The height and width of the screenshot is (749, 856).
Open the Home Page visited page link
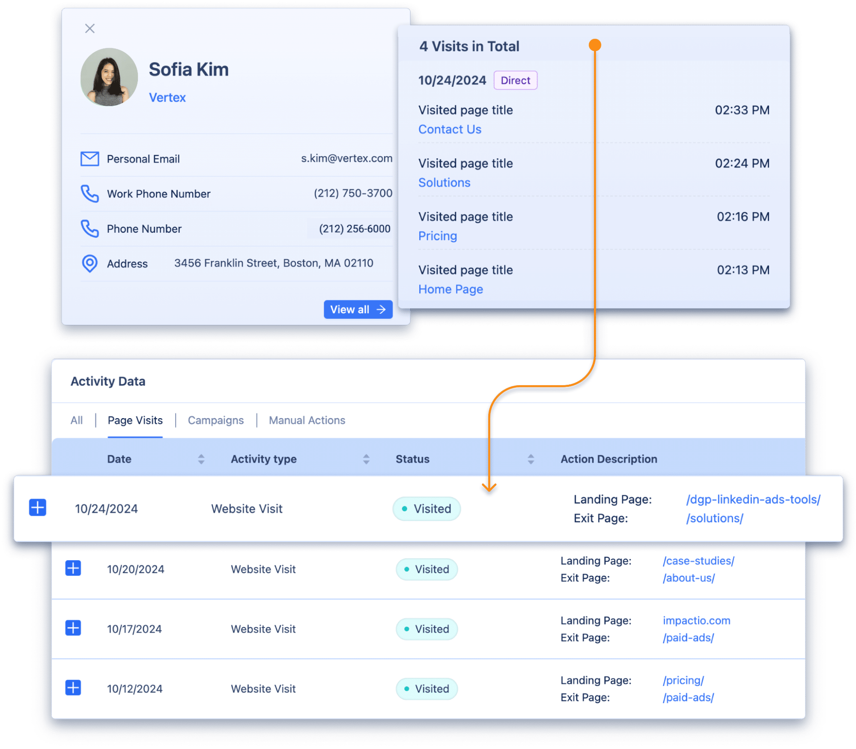(x=450, y=289)
